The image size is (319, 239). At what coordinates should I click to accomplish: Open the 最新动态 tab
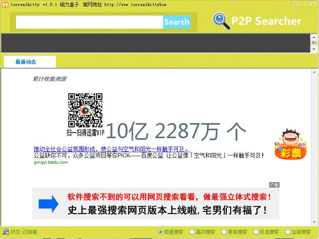[30, 62]
